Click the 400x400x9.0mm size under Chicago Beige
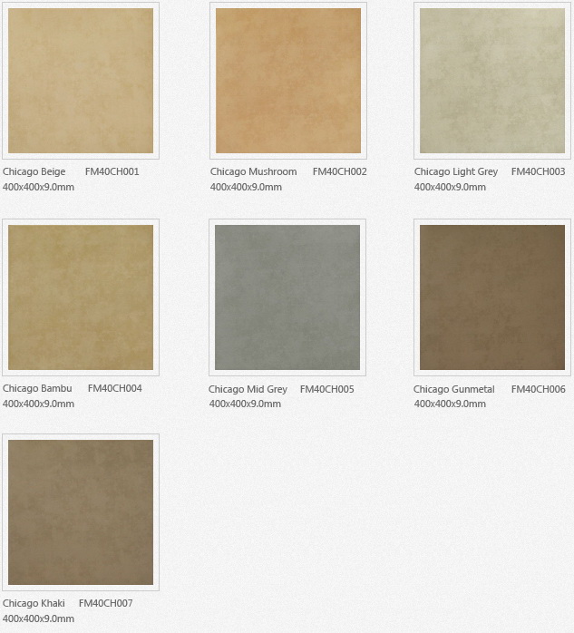 point(38,187)
